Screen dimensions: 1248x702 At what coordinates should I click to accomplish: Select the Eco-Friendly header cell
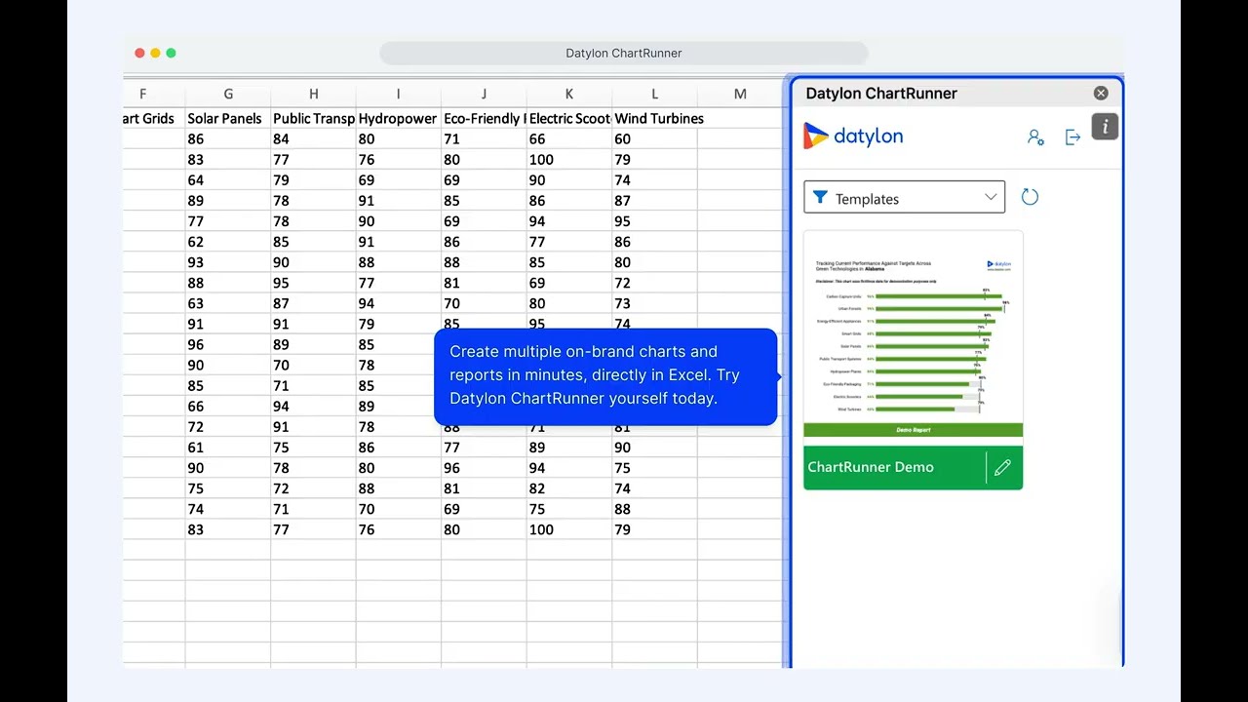484,118
